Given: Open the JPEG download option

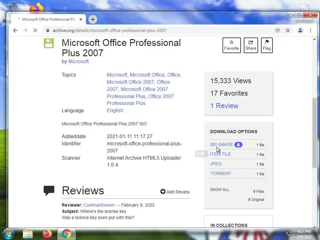Looking at the screenshot, I should click(x=216, y=164).
